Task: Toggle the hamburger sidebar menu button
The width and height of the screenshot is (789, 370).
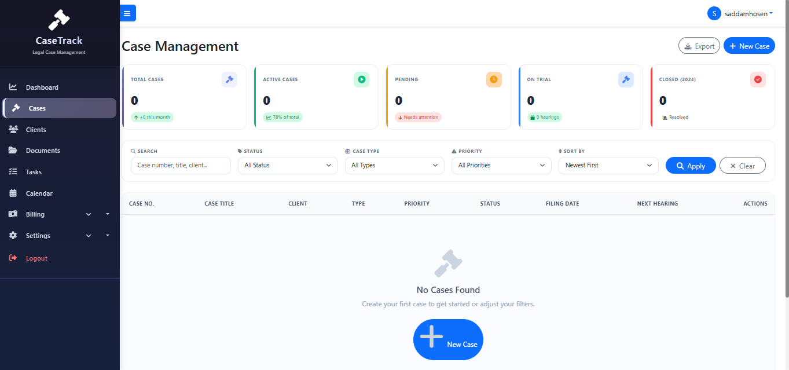Action: (x=127, y=13)
